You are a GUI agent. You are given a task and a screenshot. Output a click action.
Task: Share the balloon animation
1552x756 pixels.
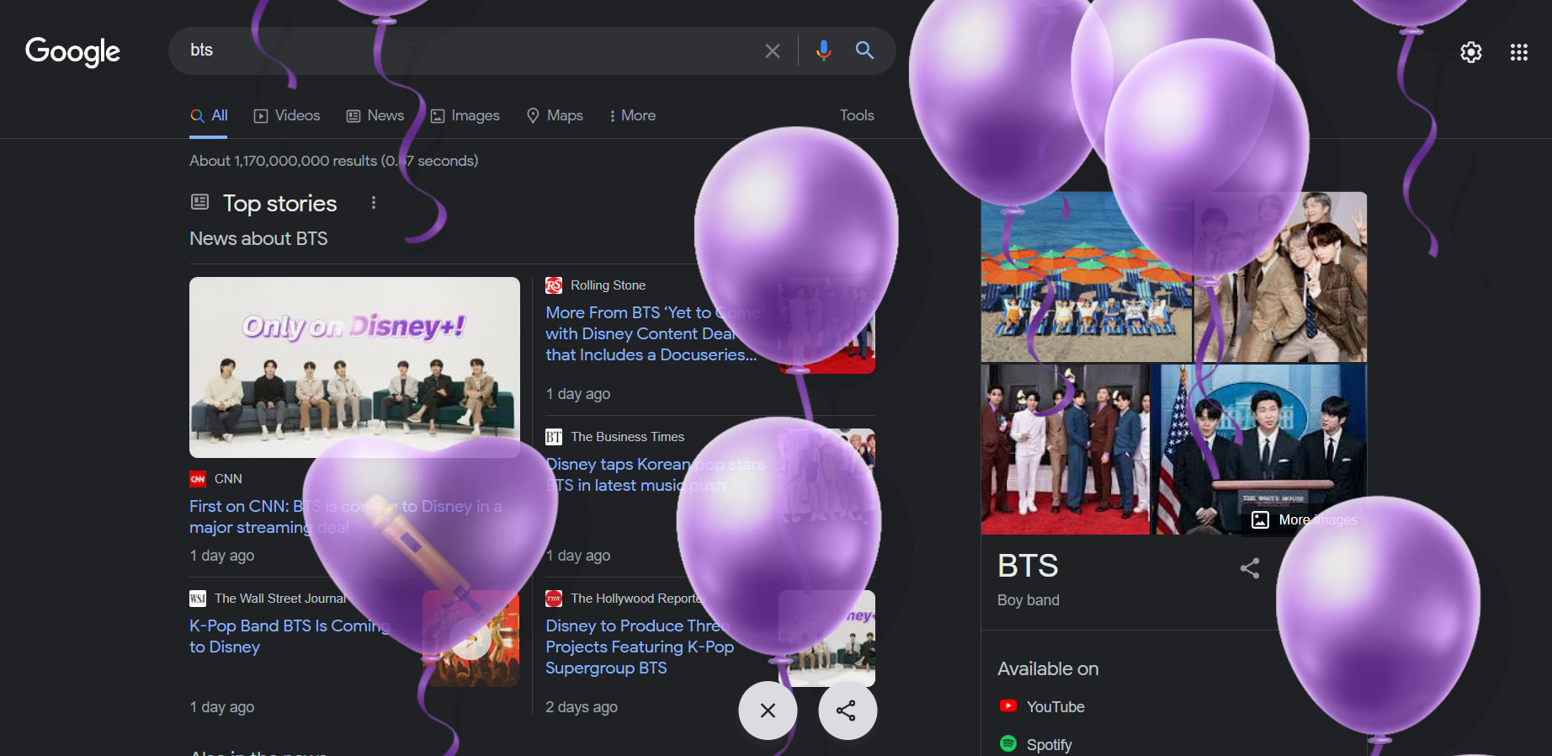[847, 711]
